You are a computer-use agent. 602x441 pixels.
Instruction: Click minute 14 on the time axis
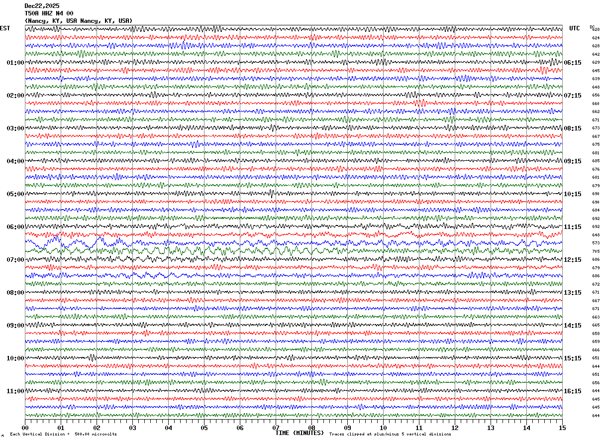(526, 428)
